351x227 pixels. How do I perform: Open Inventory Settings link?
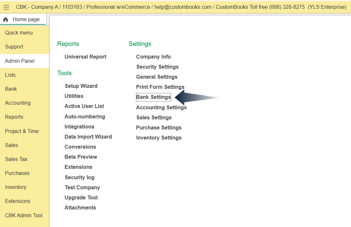(159, 138)
